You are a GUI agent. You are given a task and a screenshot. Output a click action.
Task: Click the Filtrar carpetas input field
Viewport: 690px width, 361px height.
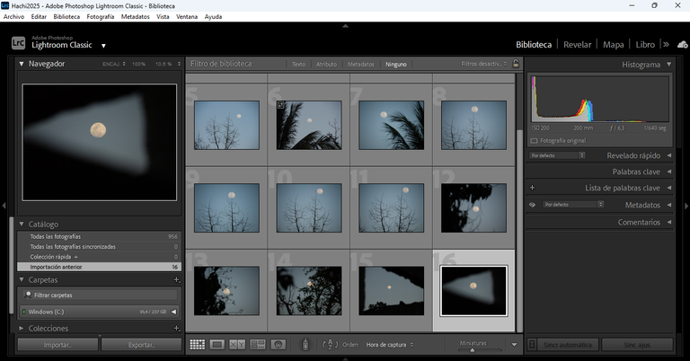[x=99, y=295]
